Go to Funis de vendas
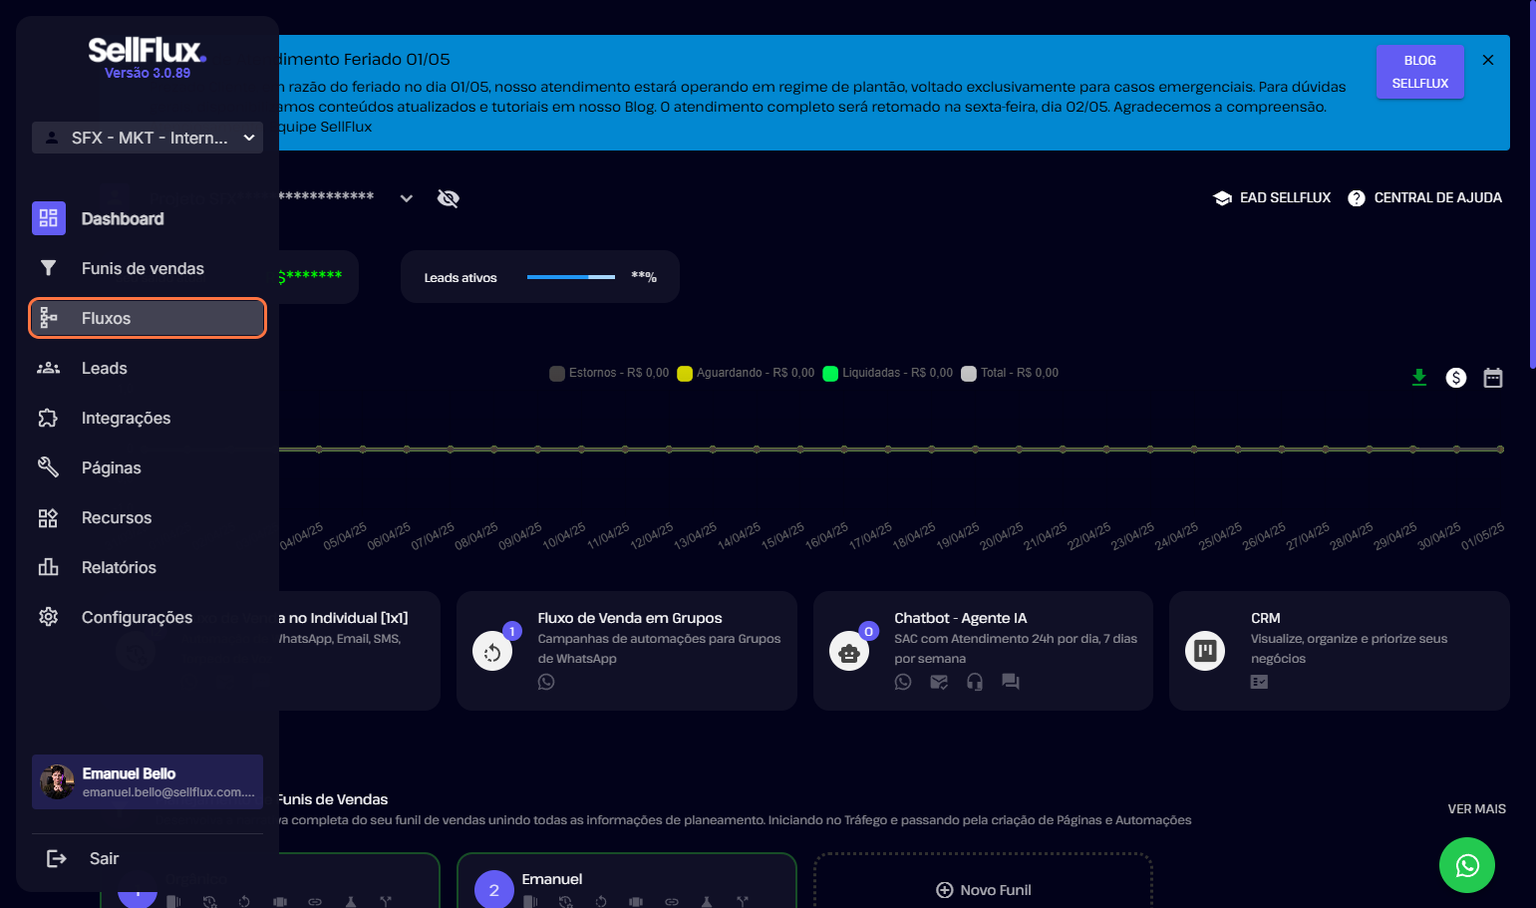 pos(148,268)
